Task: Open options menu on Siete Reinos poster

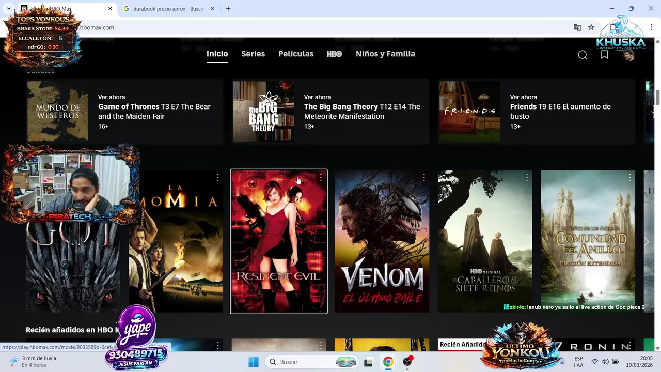Action: click(x=527, y=177)
